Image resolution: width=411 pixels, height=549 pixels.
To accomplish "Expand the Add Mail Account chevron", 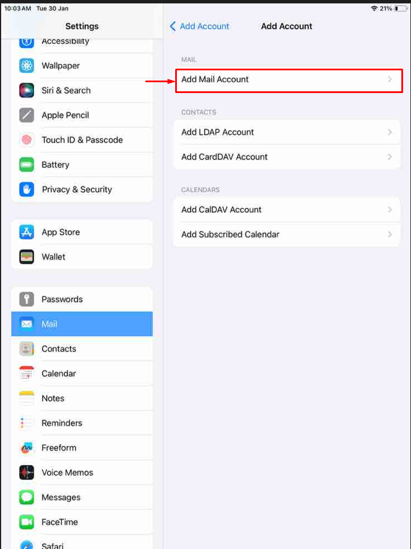I will [x=389, y=79].
